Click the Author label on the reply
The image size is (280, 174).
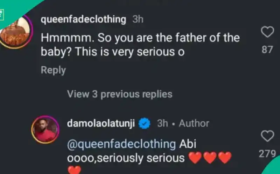tap(194, 123)
